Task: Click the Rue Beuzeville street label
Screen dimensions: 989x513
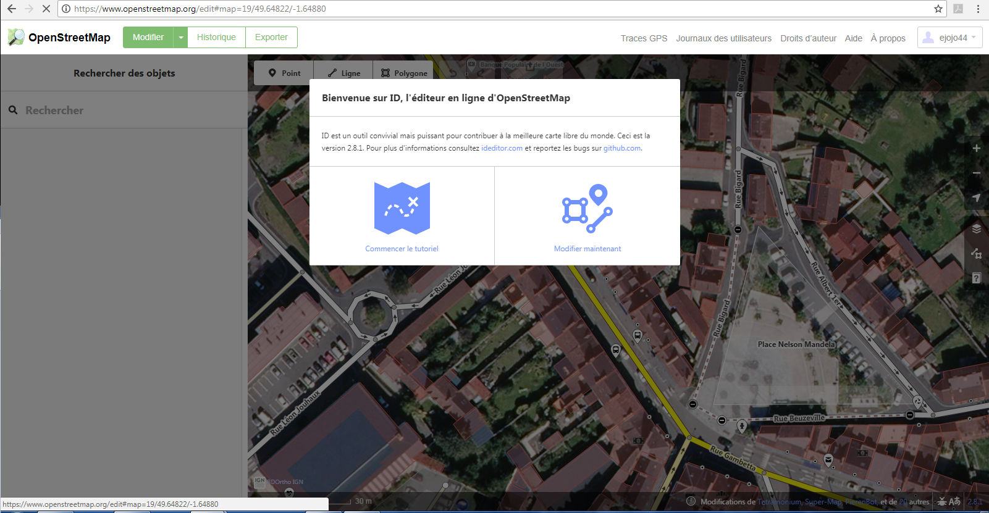Action: [x=799, y=418]
